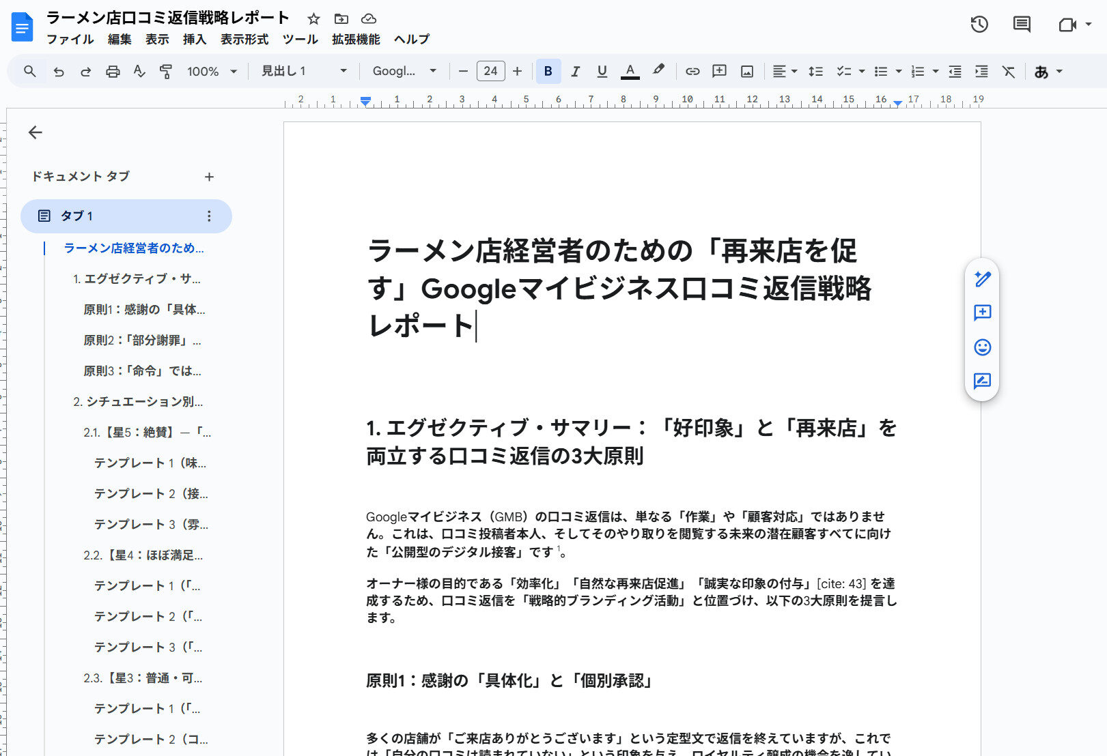Apply italic formatting
The height and width of the screenshot is (756, 1107).
[x=574, y=71]
